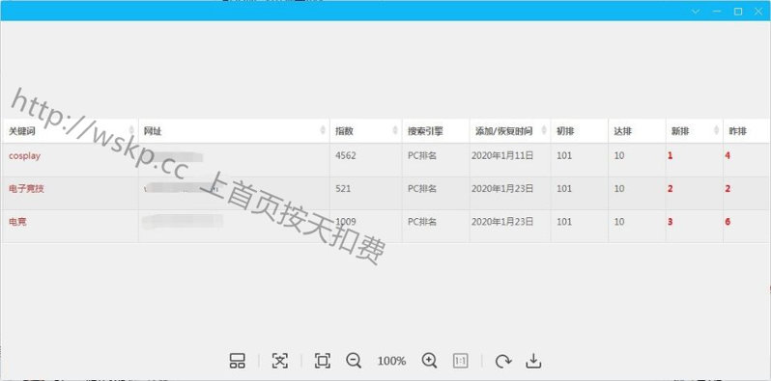Click the 100% zoom level label

point(391,361)
